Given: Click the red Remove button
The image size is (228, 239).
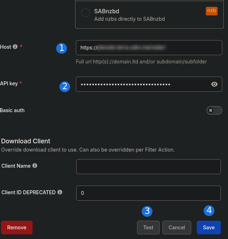Looking at the screenshot, I should tap(17, 228).
